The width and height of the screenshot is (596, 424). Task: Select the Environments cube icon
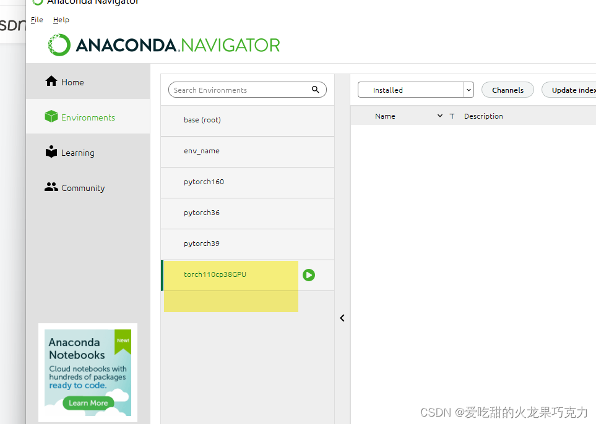(x=51, y=117)
